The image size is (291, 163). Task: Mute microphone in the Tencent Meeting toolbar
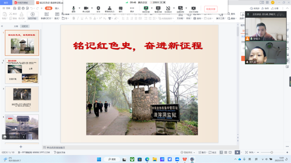coord(73,9)
